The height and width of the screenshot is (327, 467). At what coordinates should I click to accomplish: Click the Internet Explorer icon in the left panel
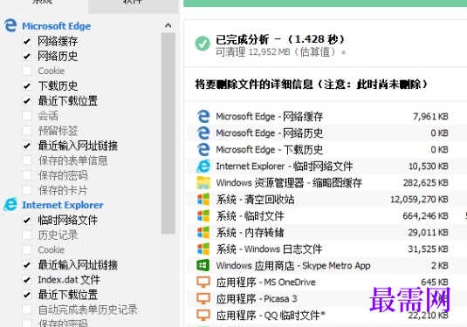point(10,205)
